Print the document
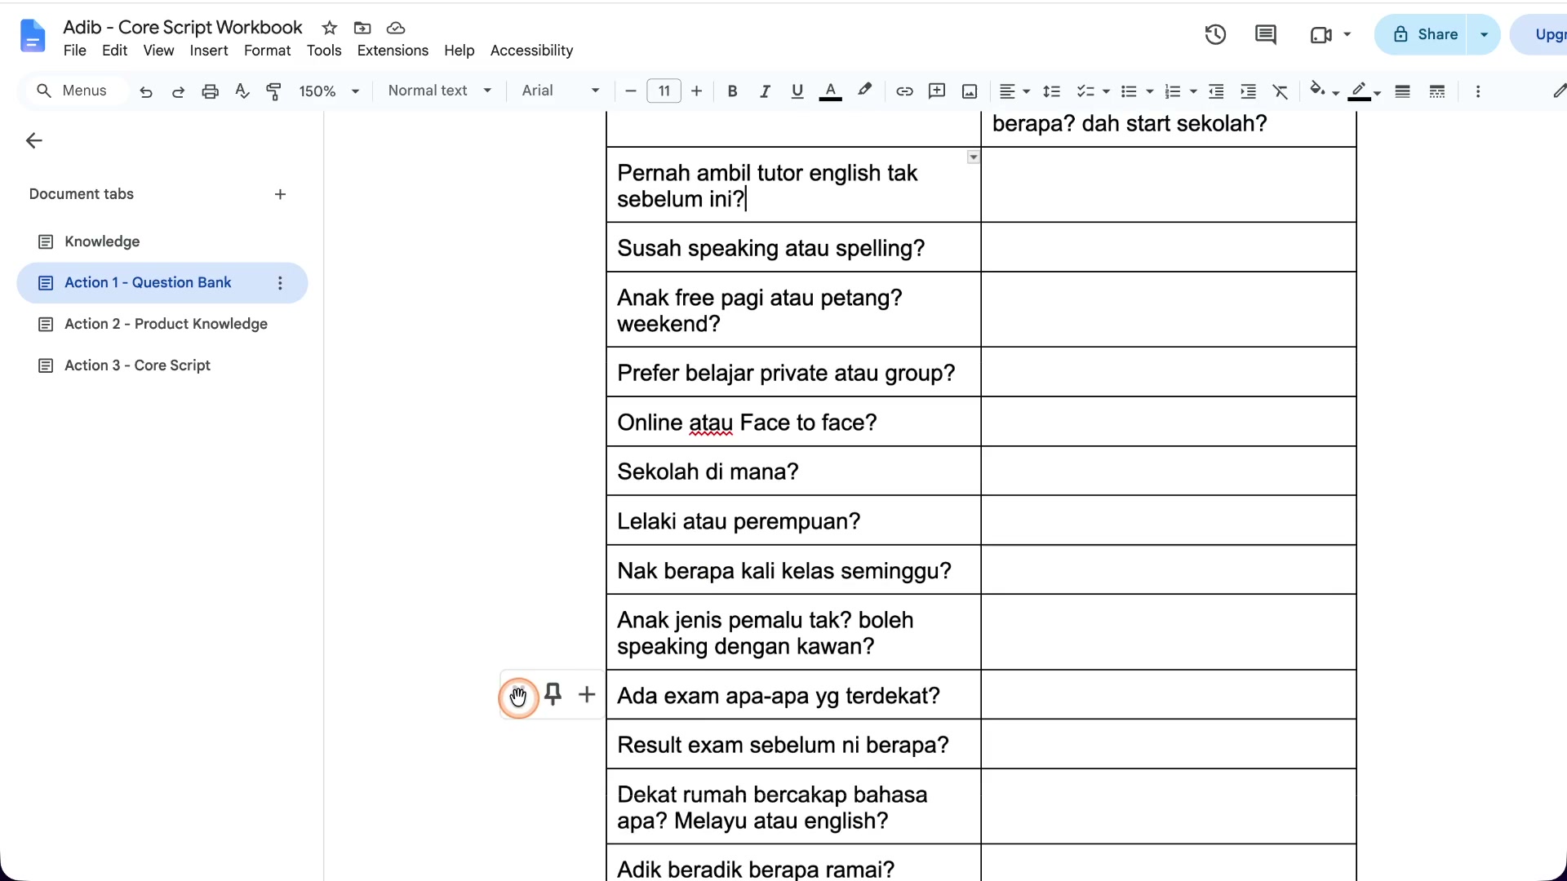Viewport: 1567px width, 881px height. click(x=210, y=91)
